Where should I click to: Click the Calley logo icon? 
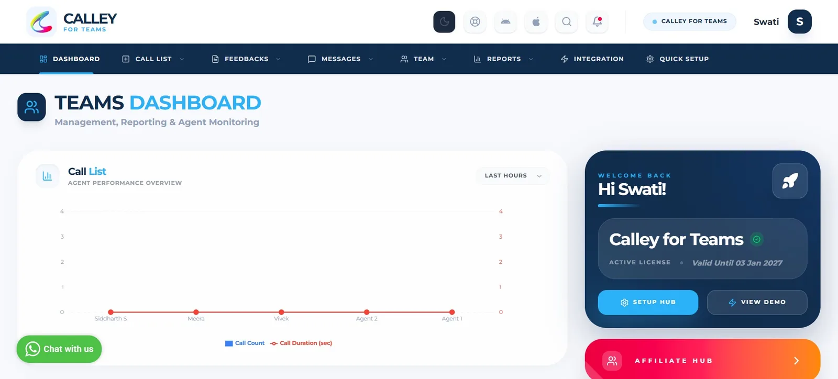click(x=41, y=22)
